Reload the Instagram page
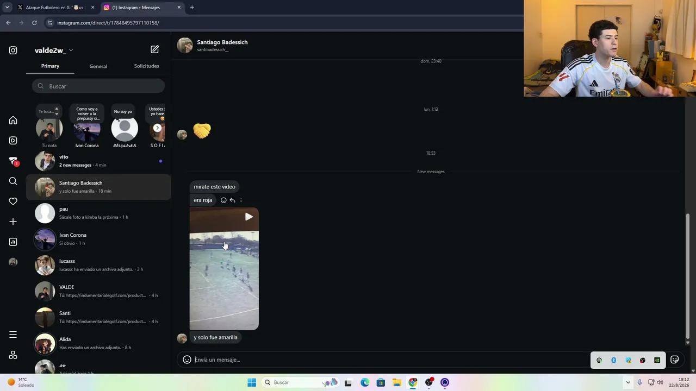The image size is (696, 391). coord(34,23)
